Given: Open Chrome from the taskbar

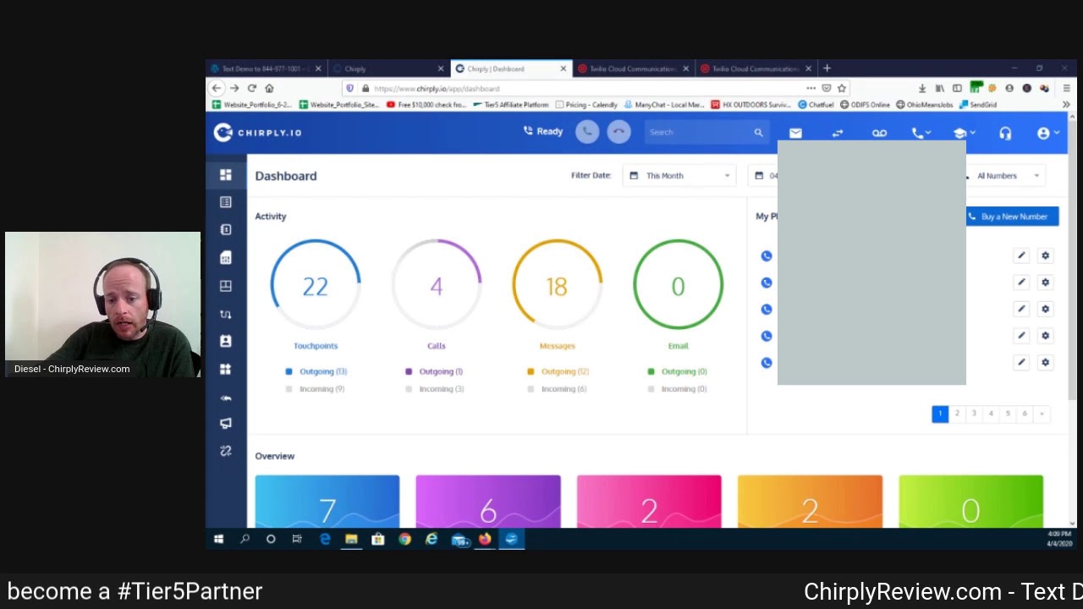Looking at the screenshot, I should pos(404,539).
